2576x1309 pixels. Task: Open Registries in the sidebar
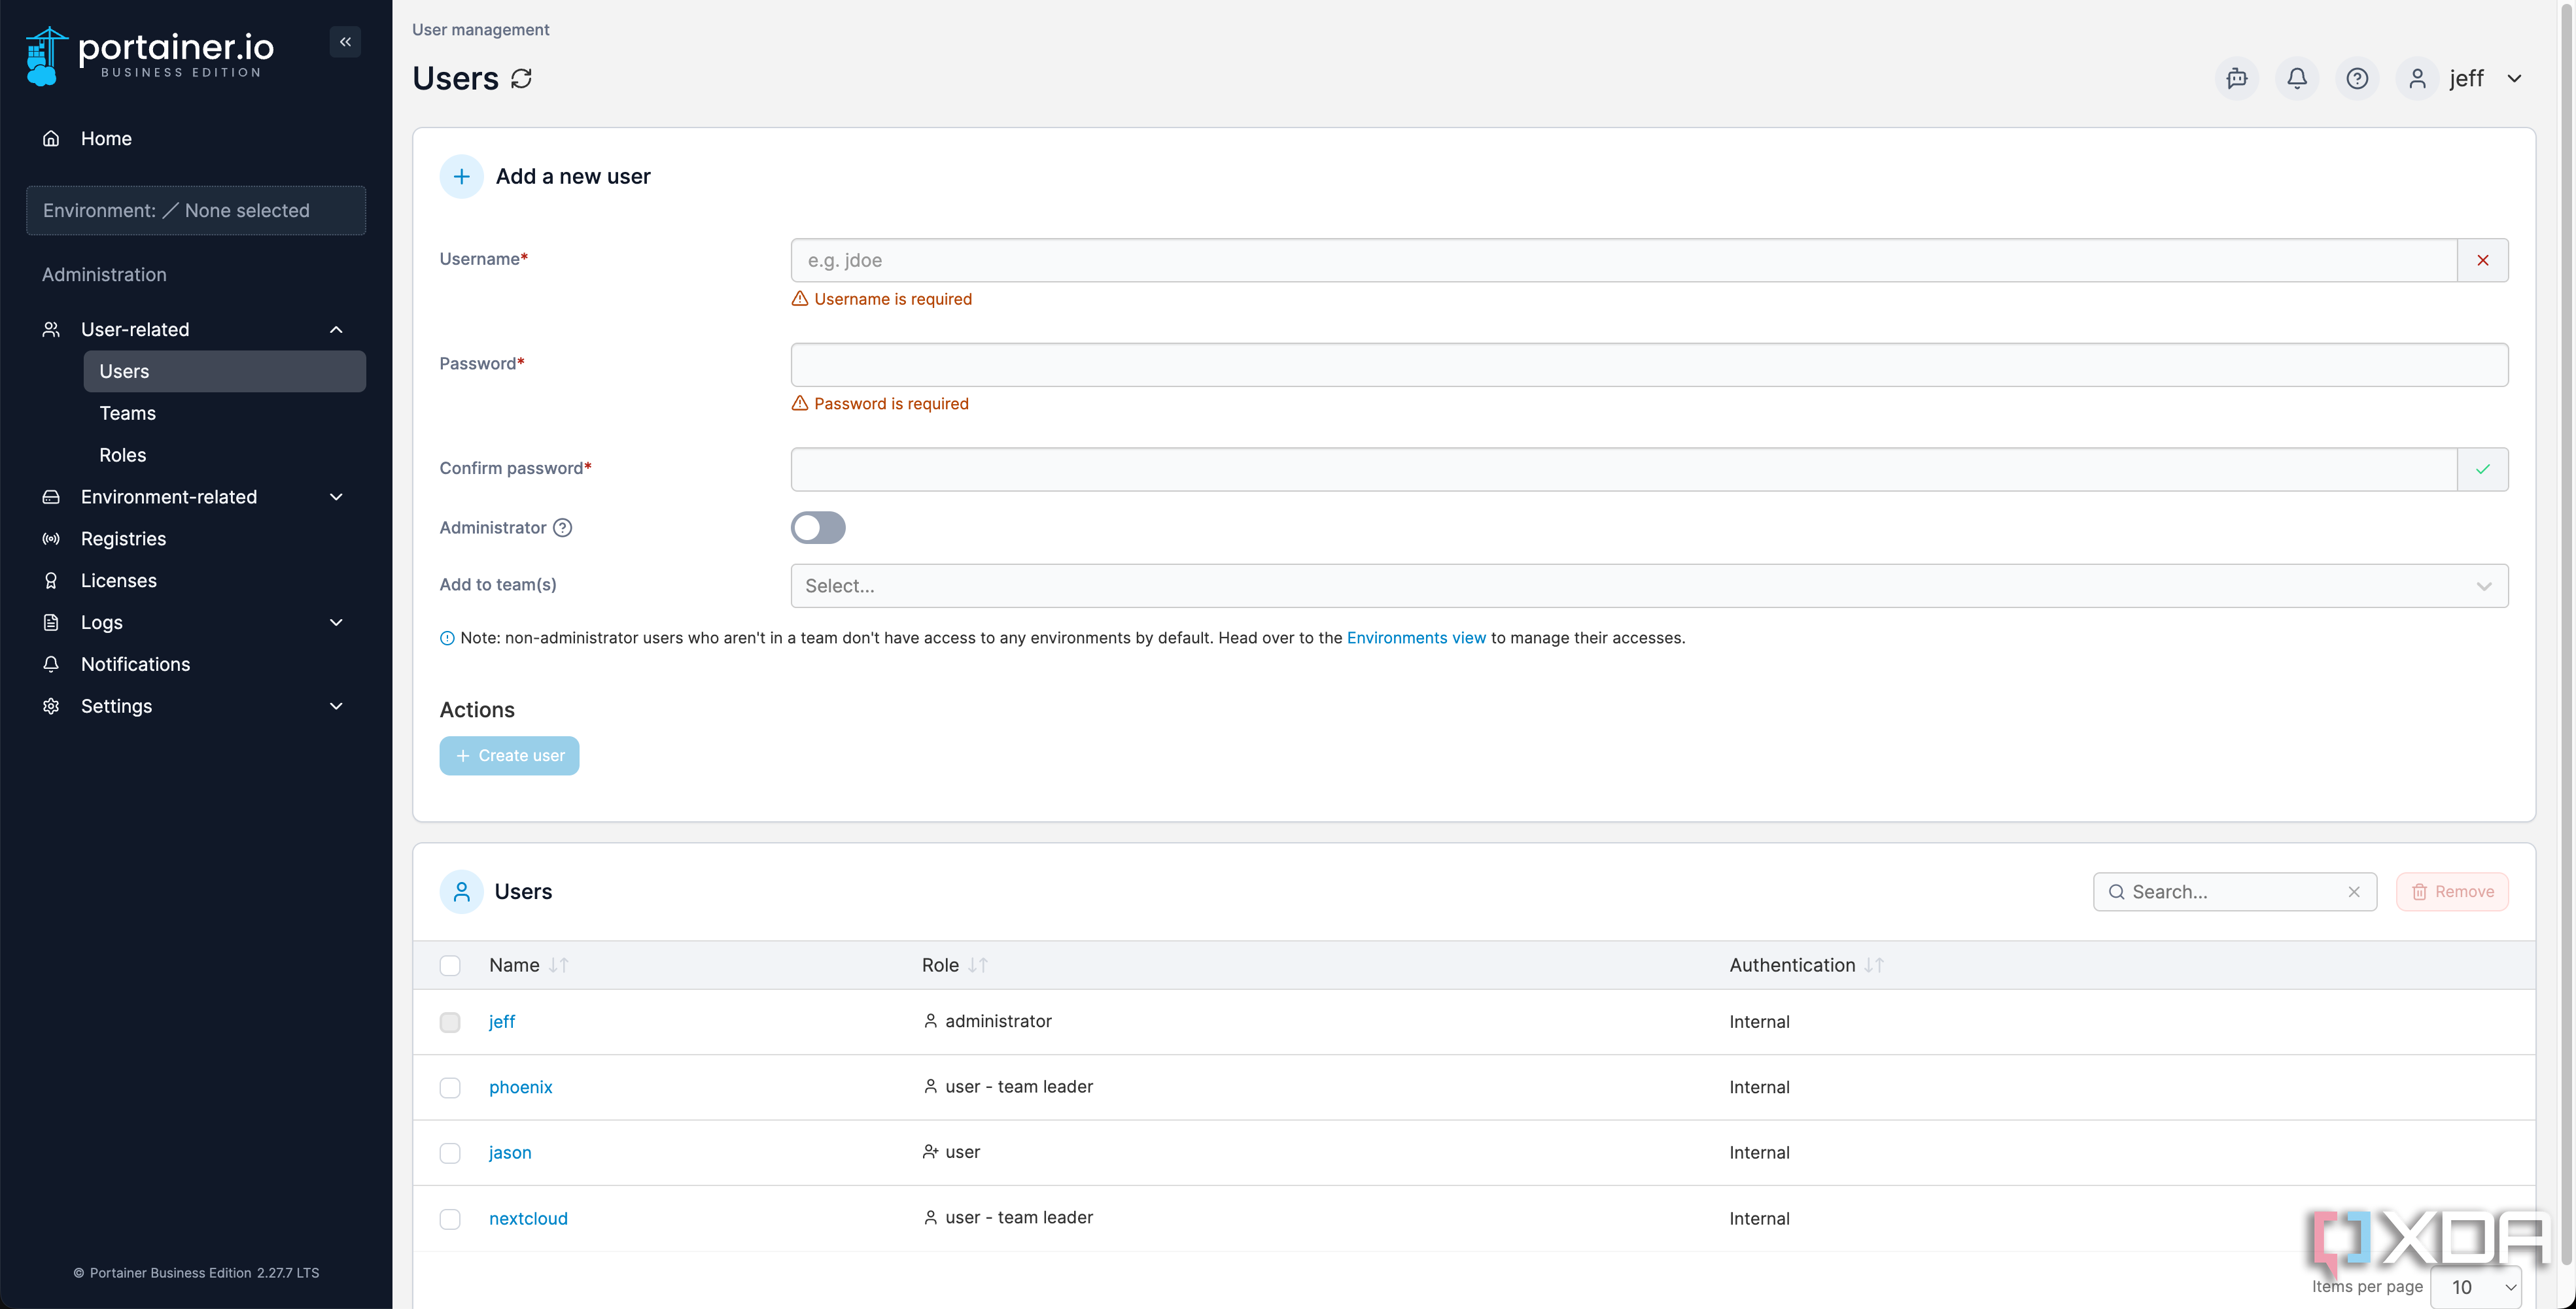pos(196,539)
